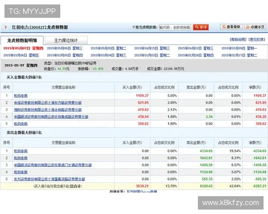
Task: Open the brokerage link with 470.82 buy amount
Action: coord(48,110)
